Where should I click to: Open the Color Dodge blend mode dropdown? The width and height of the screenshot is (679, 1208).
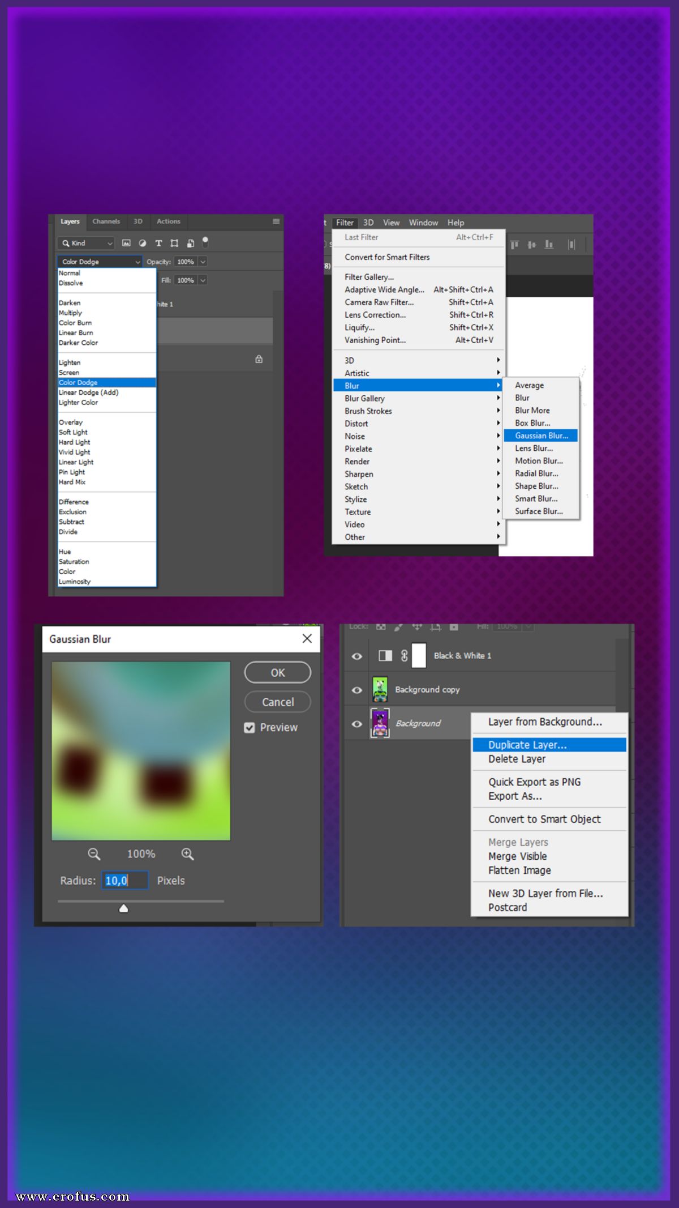click(100, 262)
